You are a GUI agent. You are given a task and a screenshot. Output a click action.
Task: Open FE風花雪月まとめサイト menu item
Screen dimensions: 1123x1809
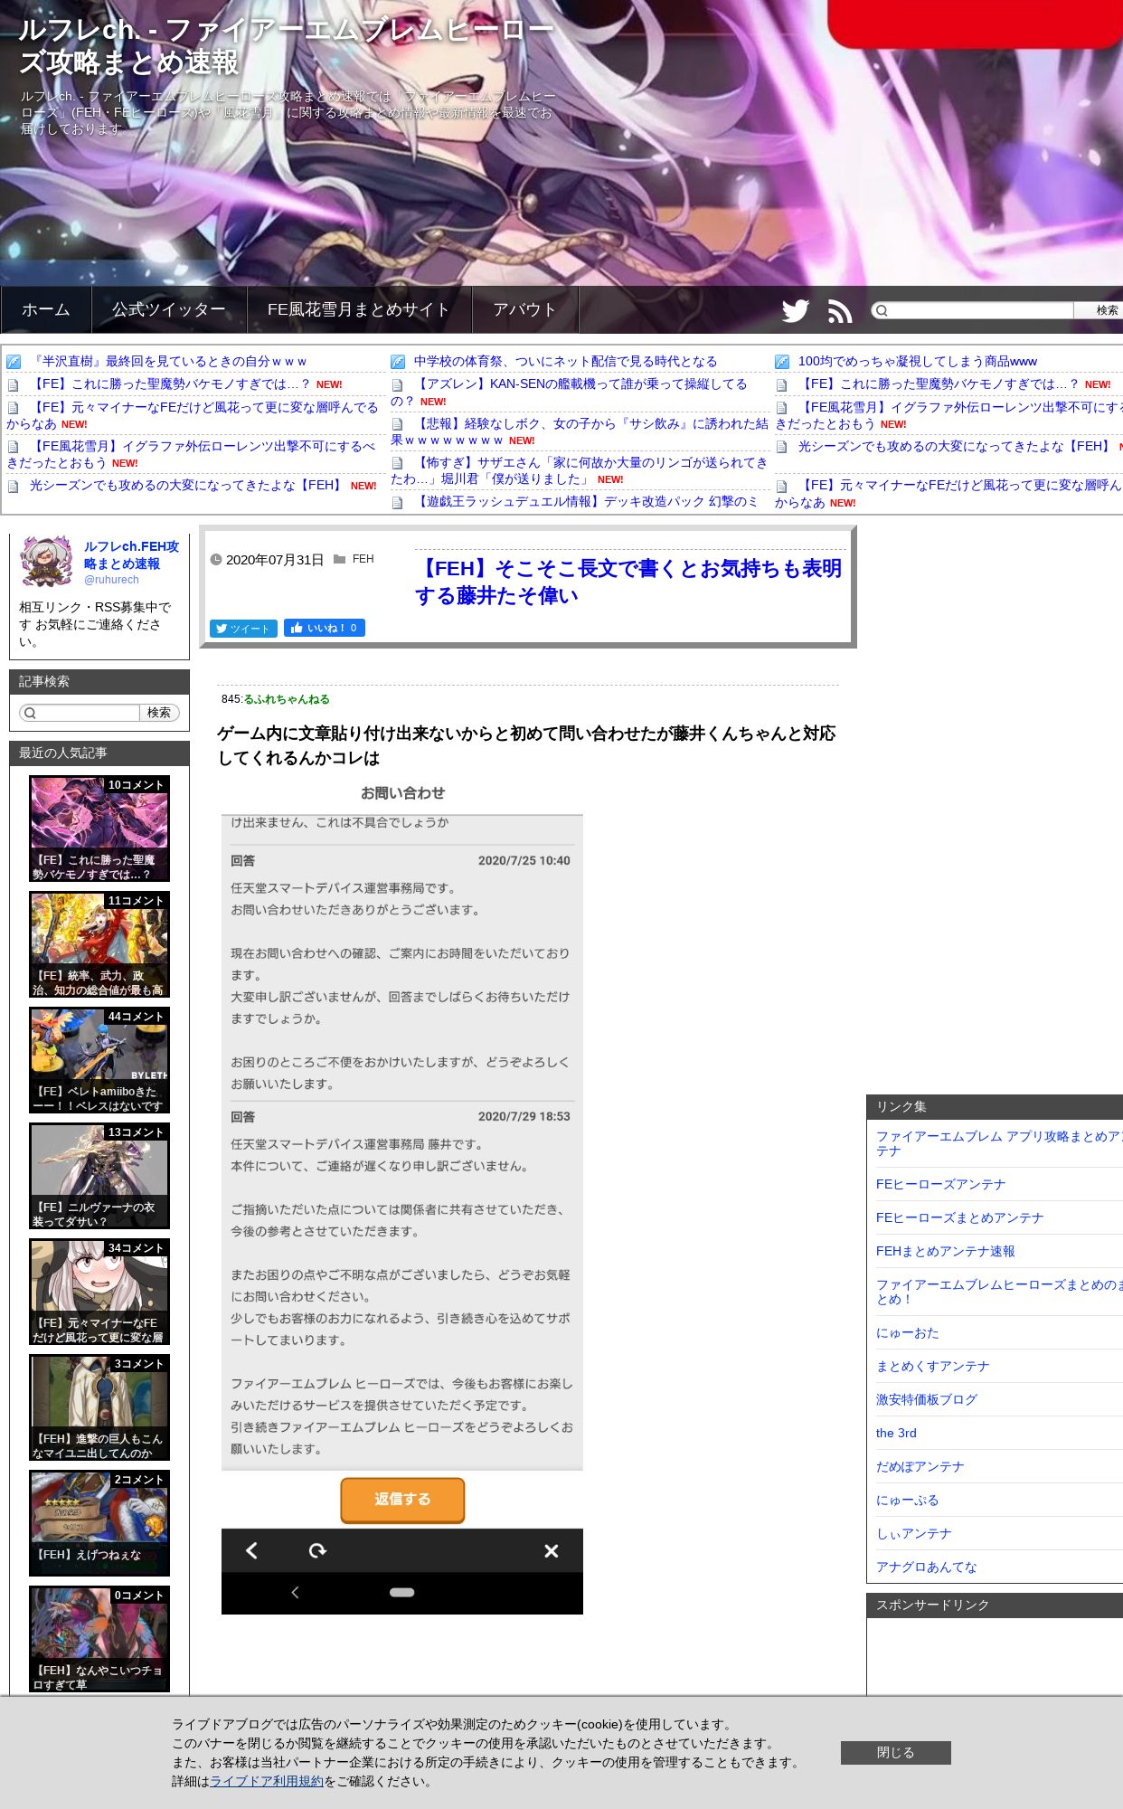point(359,309)
